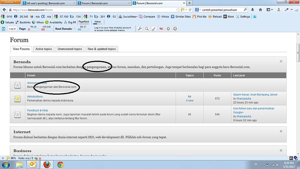Open the MozBar wrench tools icon

[140, 29]
